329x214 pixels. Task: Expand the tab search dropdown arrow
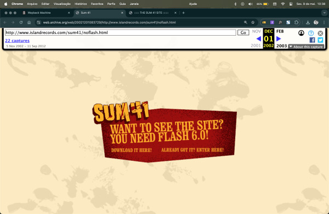324,13
